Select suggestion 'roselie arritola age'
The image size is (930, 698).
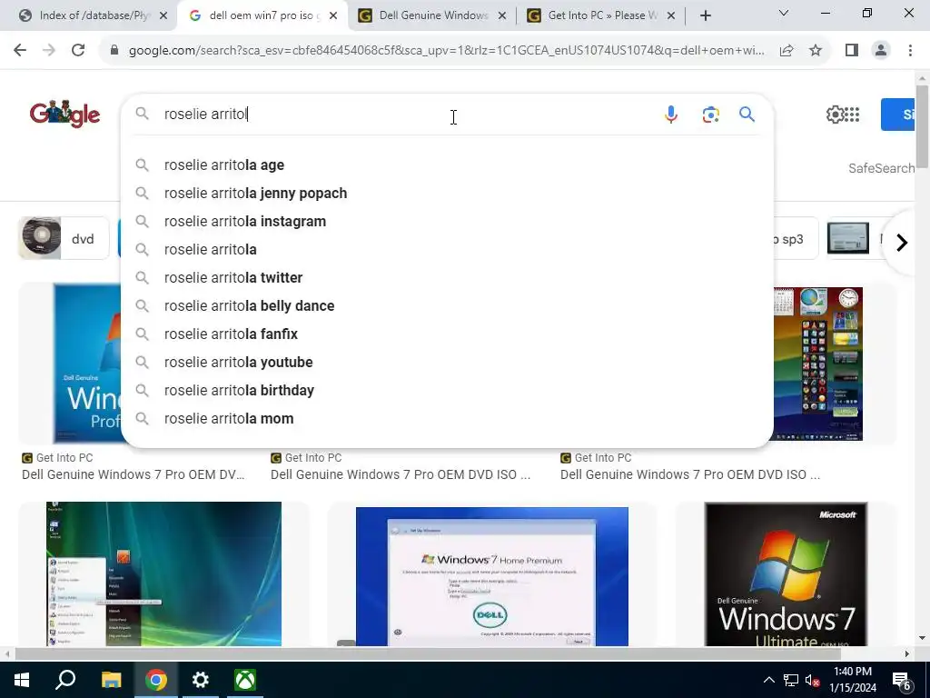coord(447,165)
